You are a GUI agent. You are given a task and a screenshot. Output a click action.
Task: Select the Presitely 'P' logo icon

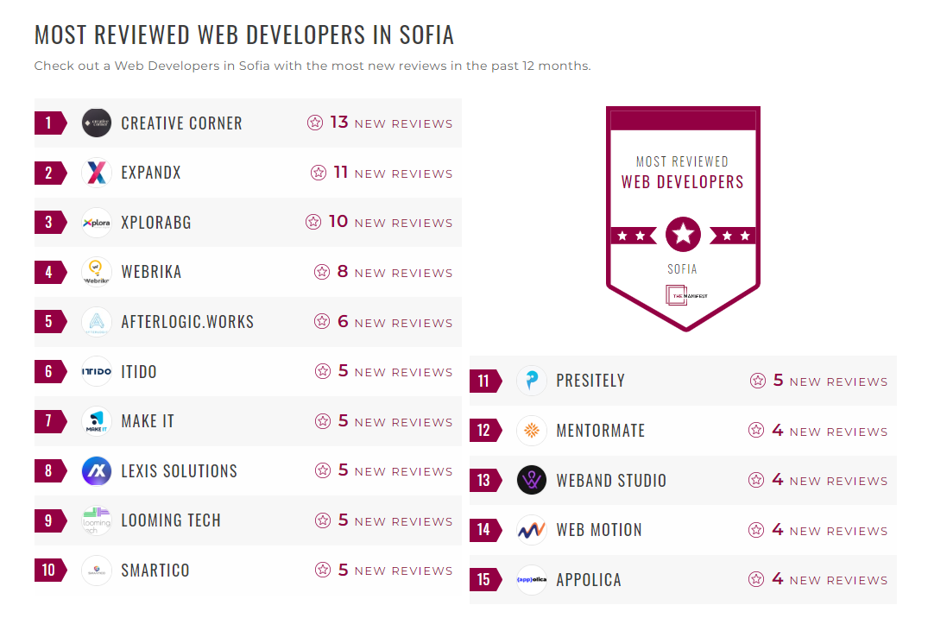[531, 381]
